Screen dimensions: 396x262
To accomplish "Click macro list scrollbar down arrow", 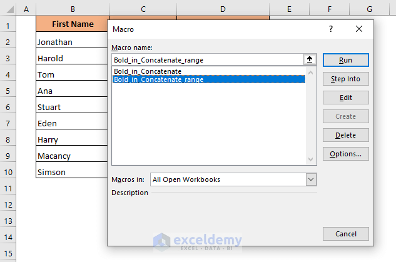I will tap(311, 159).
